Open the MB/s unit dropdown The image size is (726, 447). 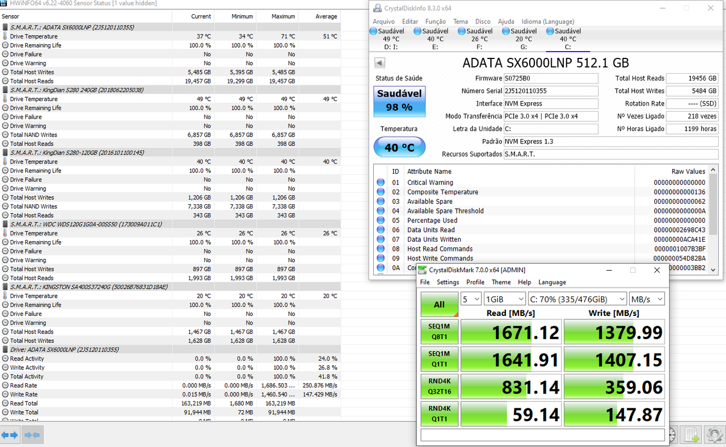[x=647, y=299]
